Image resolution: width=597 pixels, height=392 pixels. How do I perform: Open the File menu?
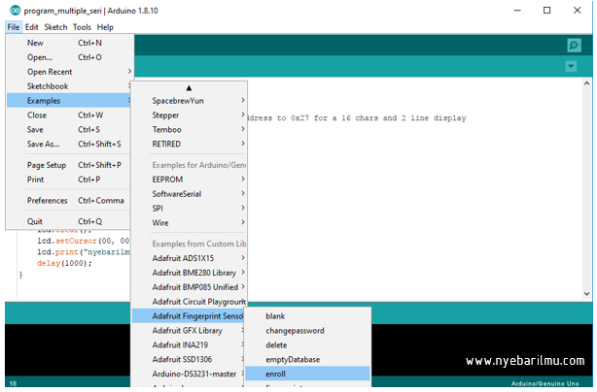point(14,27)
